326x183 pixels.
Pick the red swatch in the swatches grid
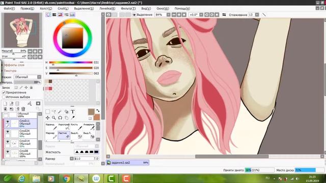tap(50, 88)
